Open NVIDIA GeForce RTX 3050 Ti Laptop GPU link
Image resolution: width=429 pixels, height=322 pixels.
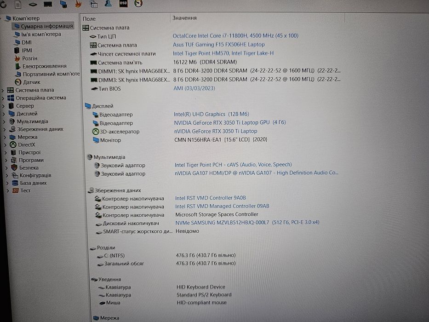(x=230, y=123)
